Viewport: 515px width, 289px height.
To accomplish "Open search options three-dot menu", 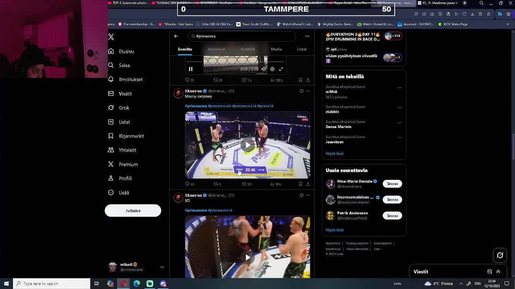I will (x=307, y=36).
